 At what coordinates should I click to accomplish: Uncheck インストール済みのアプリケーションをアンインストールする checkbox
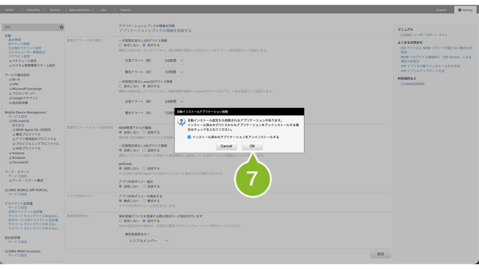[189, 137]
